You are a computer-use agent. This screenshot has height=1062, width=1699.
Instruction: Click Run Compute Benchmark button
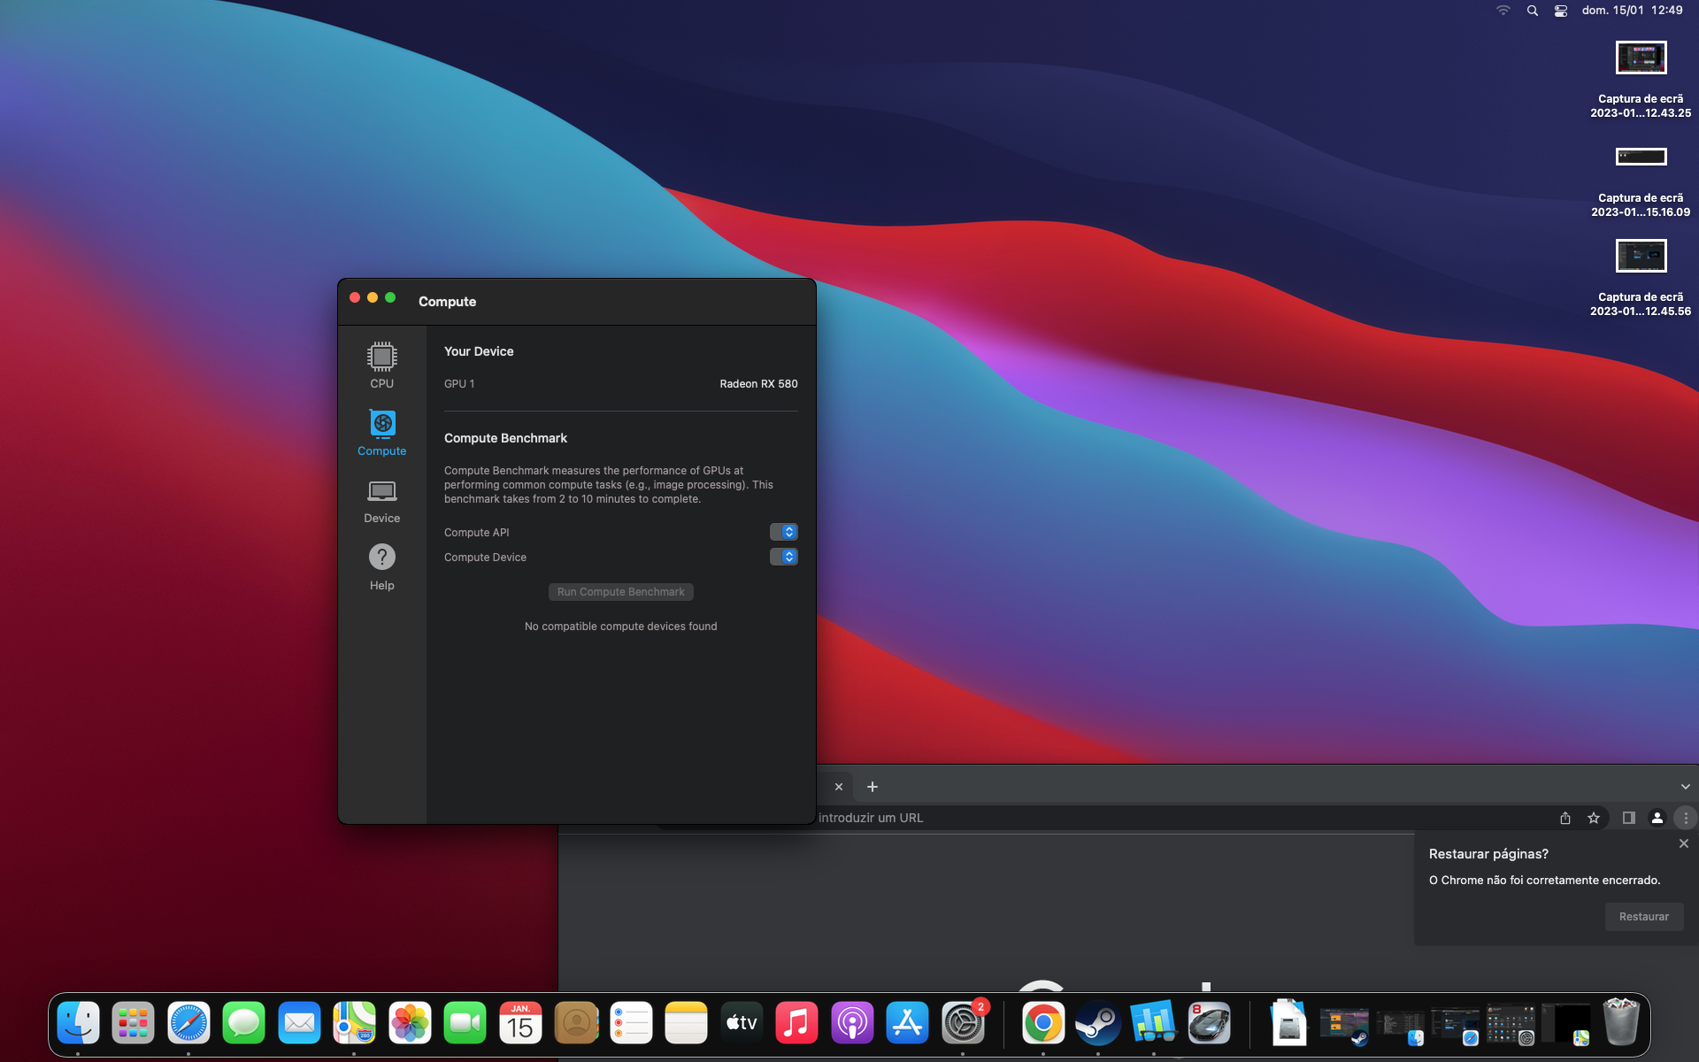[620, 592]
